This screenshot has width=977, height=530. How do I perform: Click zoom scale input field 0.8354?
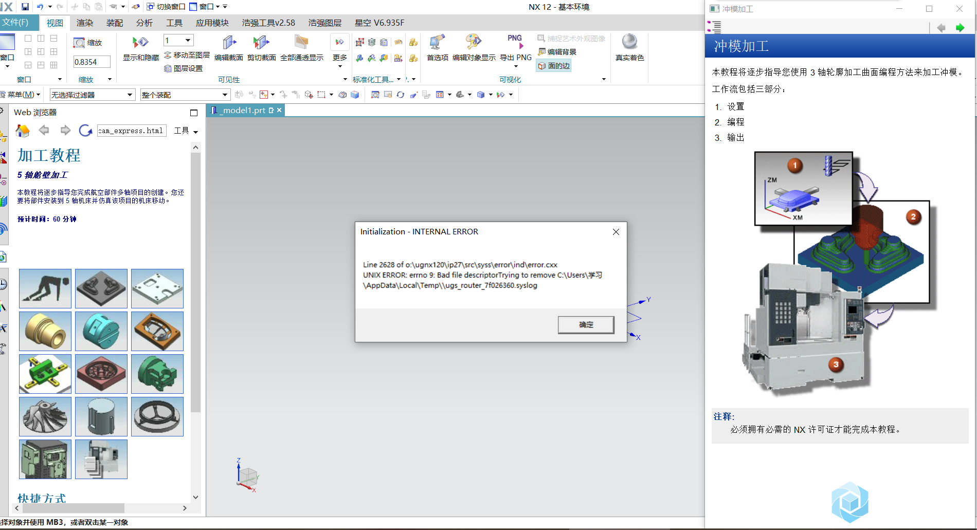tap(92, 62)
